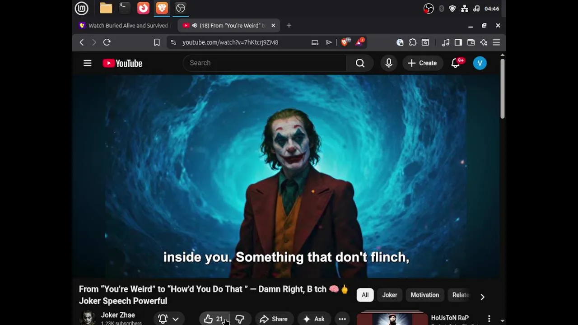Screen dimensions: 578x325
Task: Open the YouTube guide hamburger menu
Action: (88, 63)
